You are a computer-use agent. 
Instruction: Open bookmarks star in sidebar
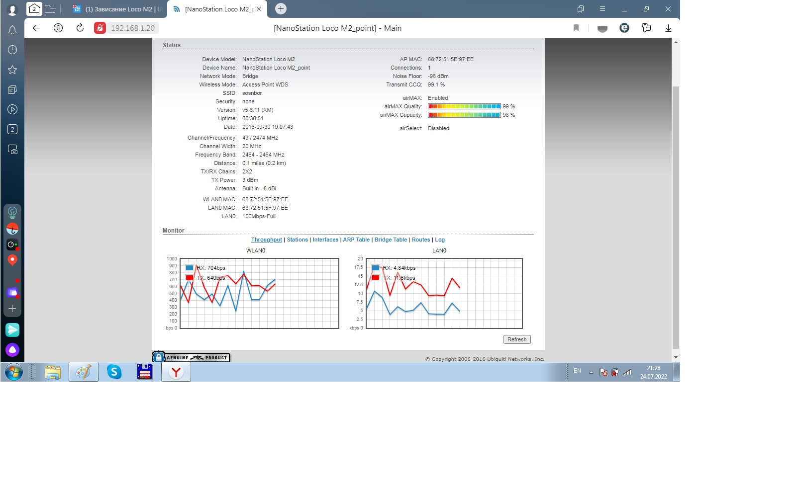(12, 70)
